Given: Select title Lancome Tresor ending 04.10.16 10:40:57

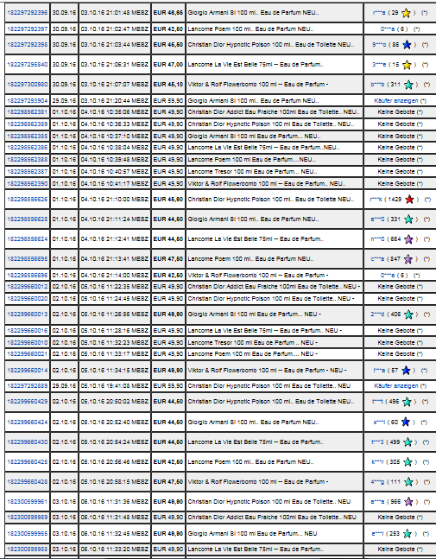Looking at the screenshot, I should [x=252, y=171].
